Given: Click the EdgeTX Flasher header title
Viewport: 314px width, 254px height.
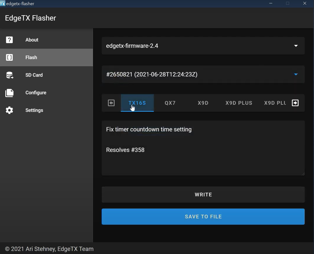Looking at the screenshot, I should [30, 18].
